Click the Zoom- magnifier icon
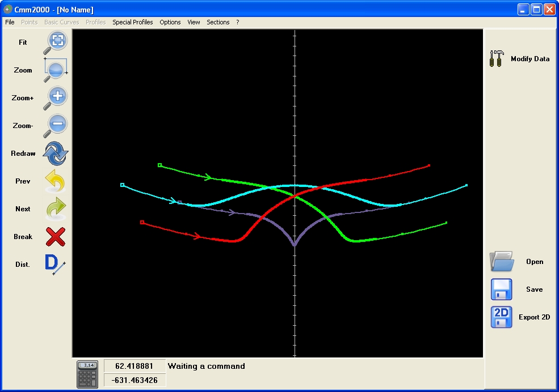This screenshot has width=559, height=392. (56, 126)
